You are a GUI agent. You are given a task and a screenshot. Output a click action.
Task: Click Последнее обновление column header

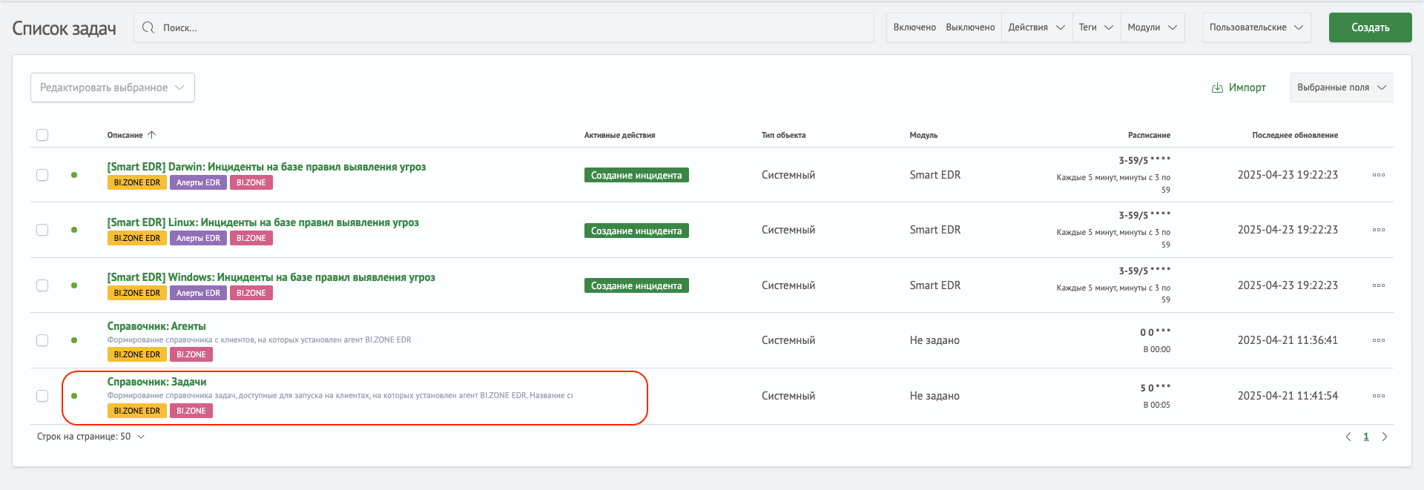pyautogui.click(x=1295, y=135)
